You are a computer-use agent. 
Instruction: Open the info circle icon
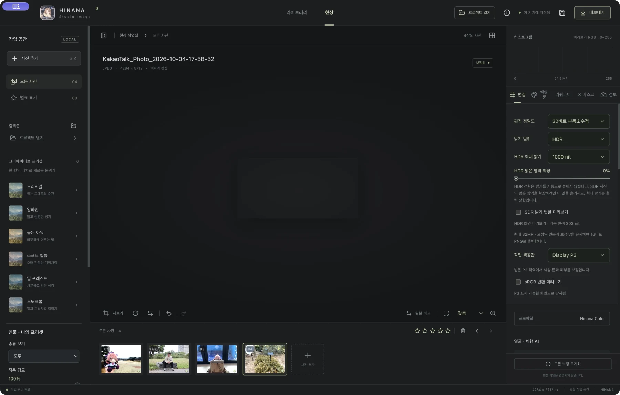coord(507,13)
